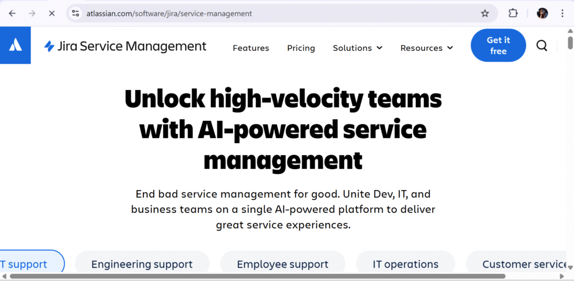The height and width of the screenshot is (281, 574).
Task: Click vertical scrollbar up arrow
Action: 570,30
